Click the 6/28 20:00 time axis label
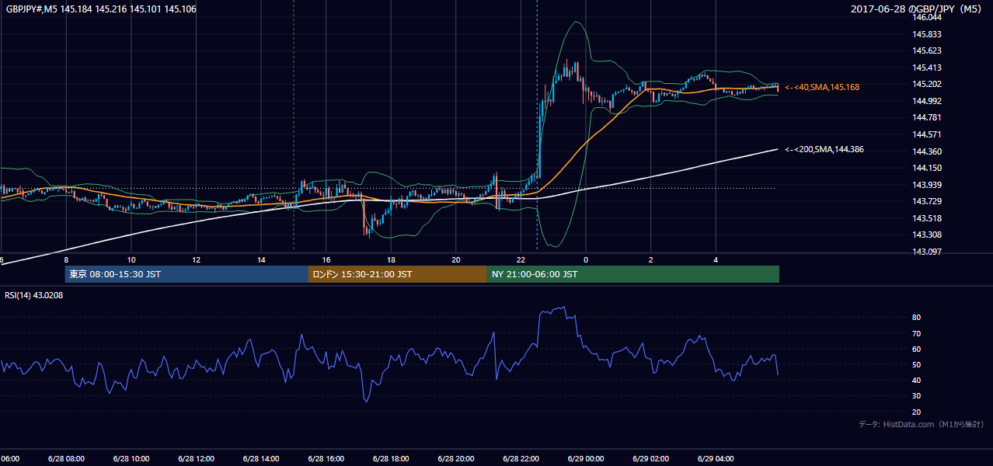993x466 pixels. coord(455,458)
